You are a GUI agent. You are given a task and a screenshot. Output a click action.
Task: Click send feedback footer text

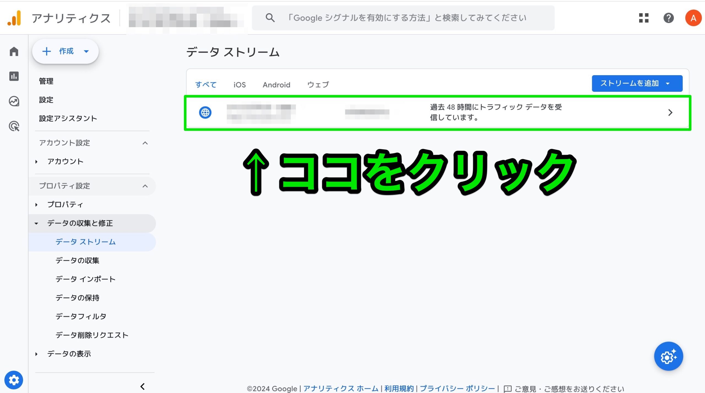tap(569, 389)
